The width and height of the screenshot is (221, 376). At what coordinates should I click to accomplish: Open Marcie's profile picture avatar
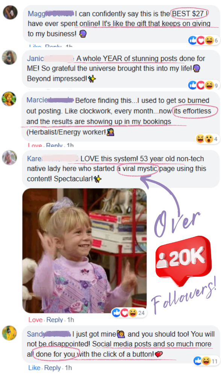[9, 99]
